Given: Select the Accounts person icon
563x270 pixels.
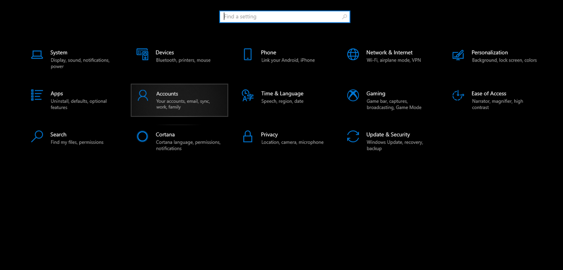Looking at the screenshot, I should [143, 96].
